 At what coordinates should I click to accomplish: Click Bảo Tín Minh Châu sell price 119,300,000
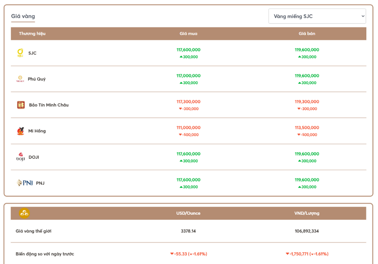point(307,102)
